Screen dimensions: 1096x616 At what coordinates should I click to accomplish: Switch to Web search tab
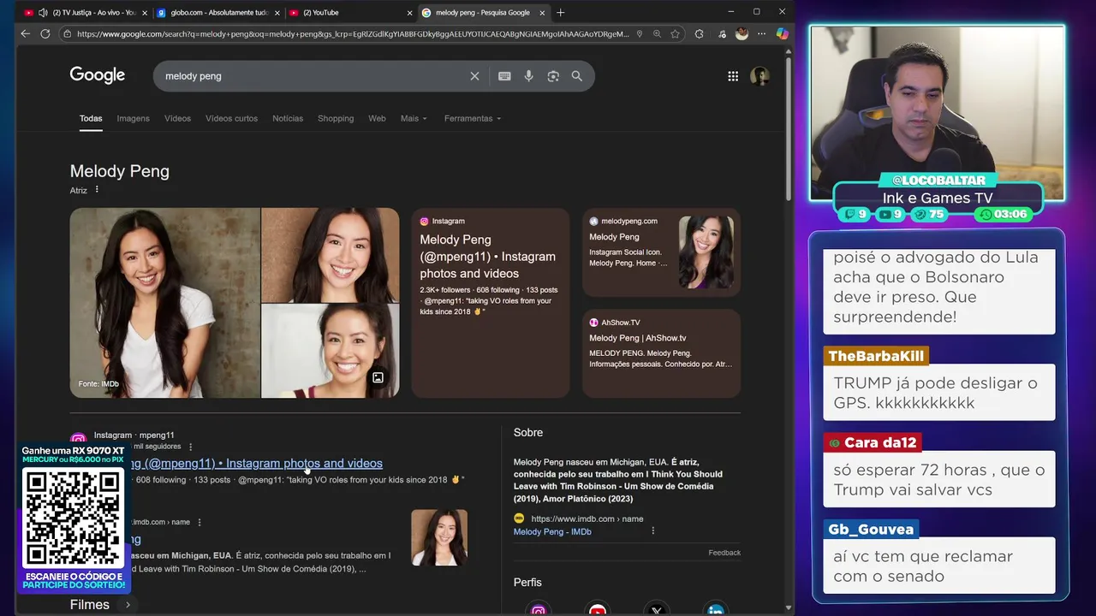[377, 118]
